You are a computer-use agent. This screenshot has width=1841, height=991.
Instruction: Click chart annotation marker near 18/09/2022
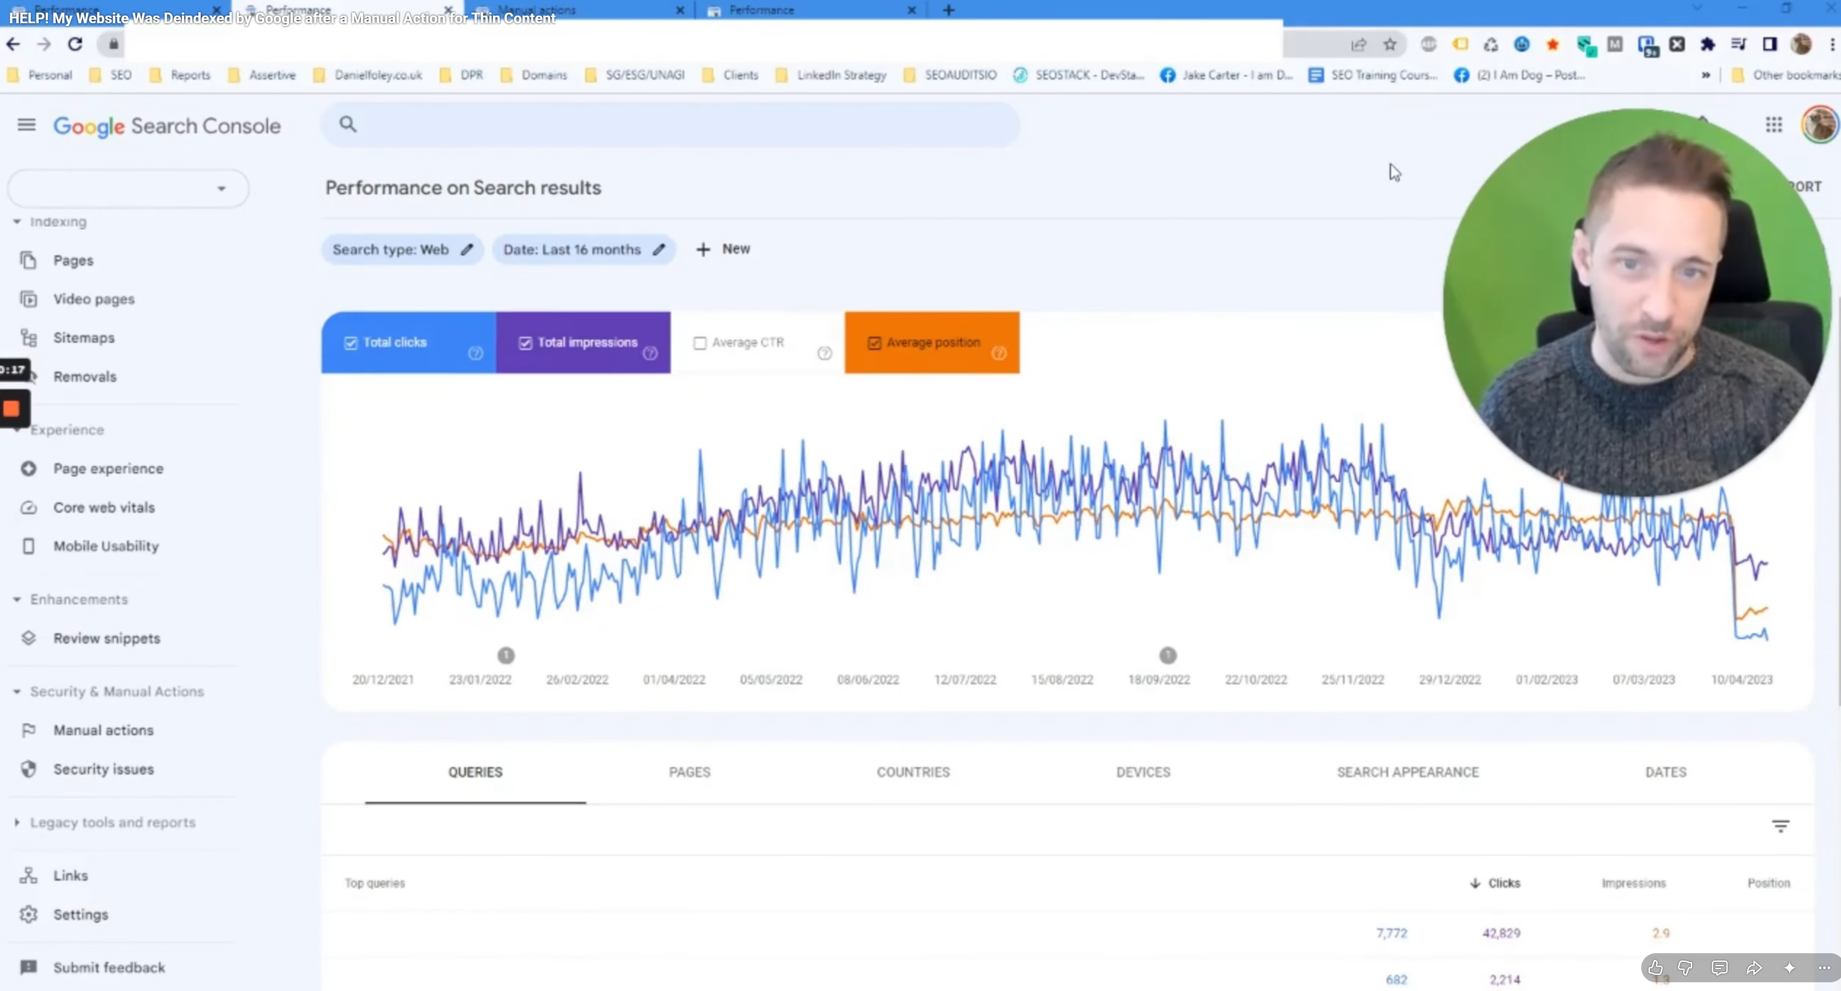point(1168,655)
